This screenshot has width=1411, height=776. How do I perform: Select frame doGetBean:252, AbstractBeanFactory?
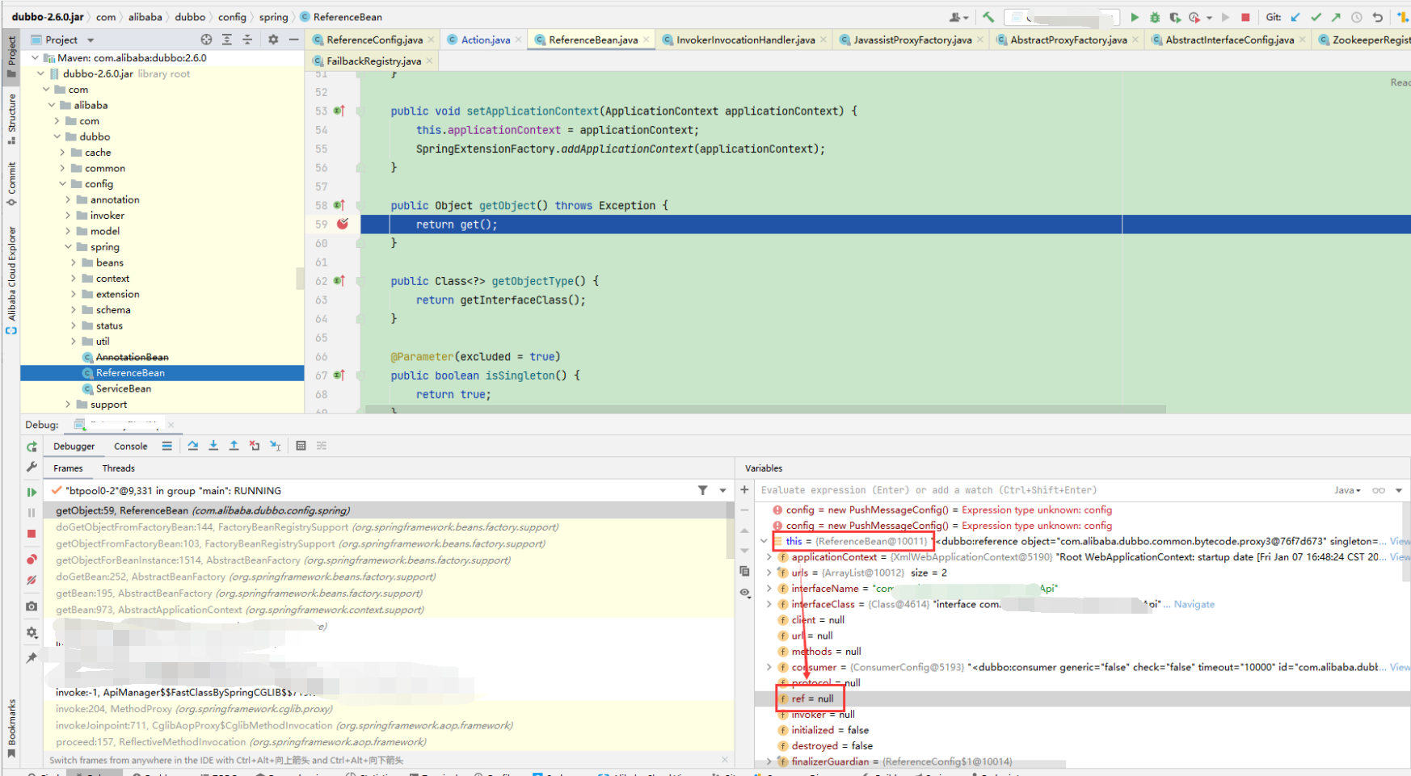(246, 577)
